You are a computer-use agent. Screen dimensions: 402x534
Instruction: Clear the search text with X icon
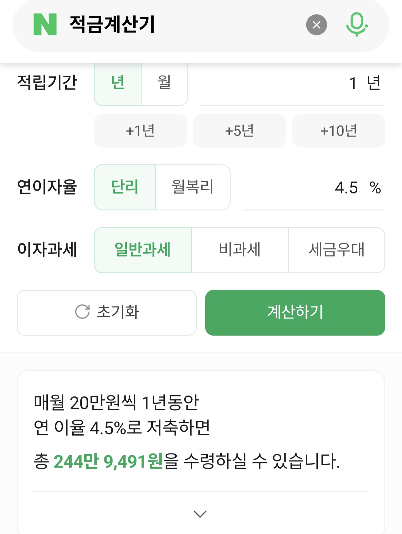click(316, 25)
